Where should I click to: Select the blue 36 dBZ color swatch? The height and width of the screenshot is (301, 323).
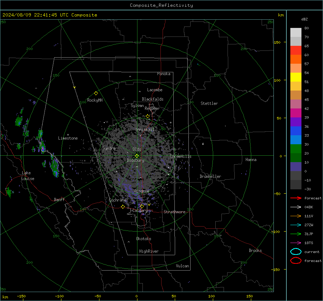pyautogui.click(x=296, y=131)
